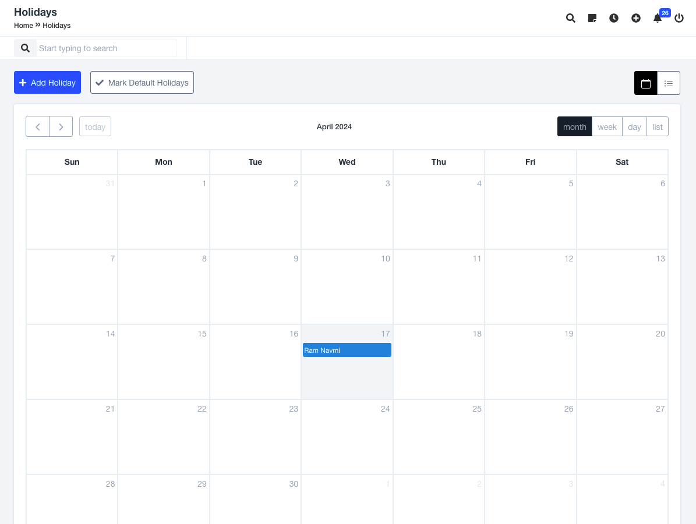Switch to calendar view icon

(645, 83)
